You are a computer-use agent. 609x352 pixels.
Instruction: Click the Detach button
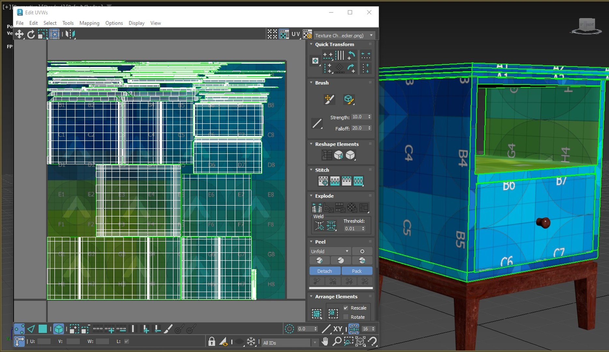tap(325, 271)
